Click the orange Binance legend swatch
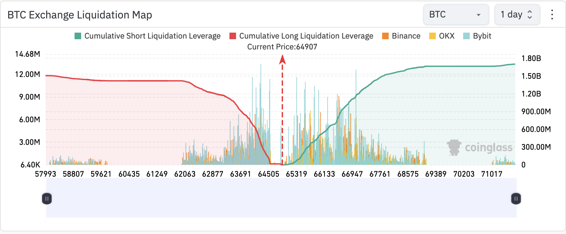The image size is (566, 234). click(385, 36)
